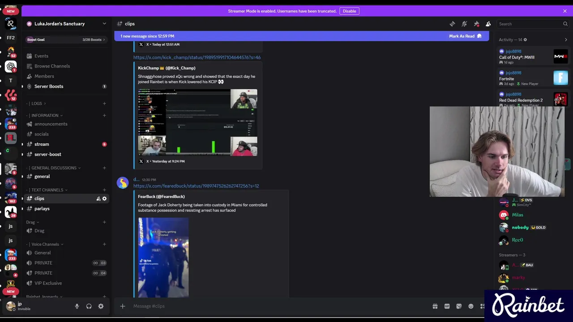Collapse the INFORMATION category
This screenshot has width=573, height=322.
click(x=45, y=115)
